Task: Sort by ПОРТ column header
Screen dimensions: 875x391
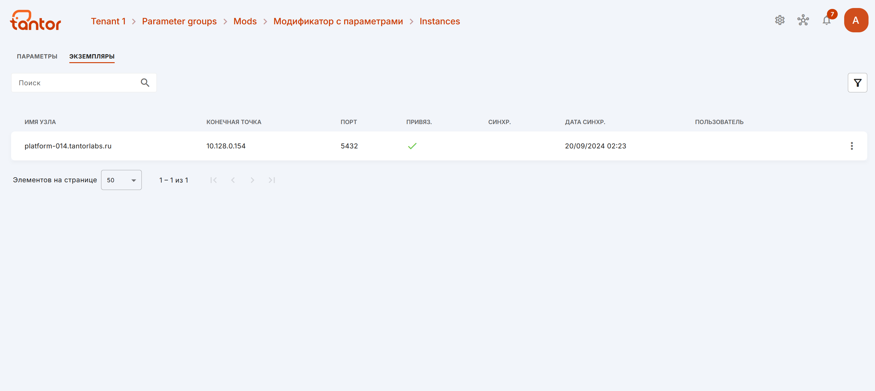Action: 349,122
